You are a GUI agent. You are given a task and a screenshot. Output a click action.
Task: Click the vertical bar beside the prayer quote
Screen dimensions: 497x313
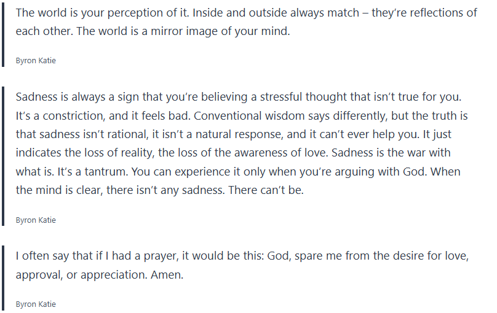3,276
